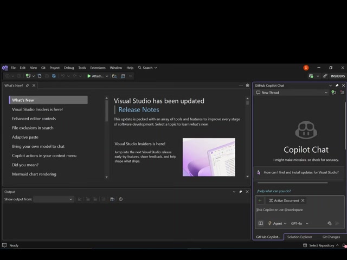The height and width of the screenshot is (260, 347).
Task: Open the File menu
Action: point(13,68)
